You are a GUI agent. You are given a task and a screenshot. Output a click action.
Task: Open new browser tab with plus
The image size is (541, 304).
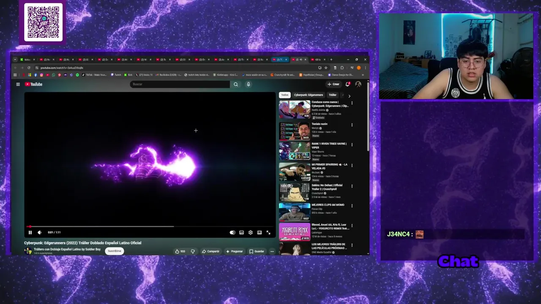click(331, 60)
